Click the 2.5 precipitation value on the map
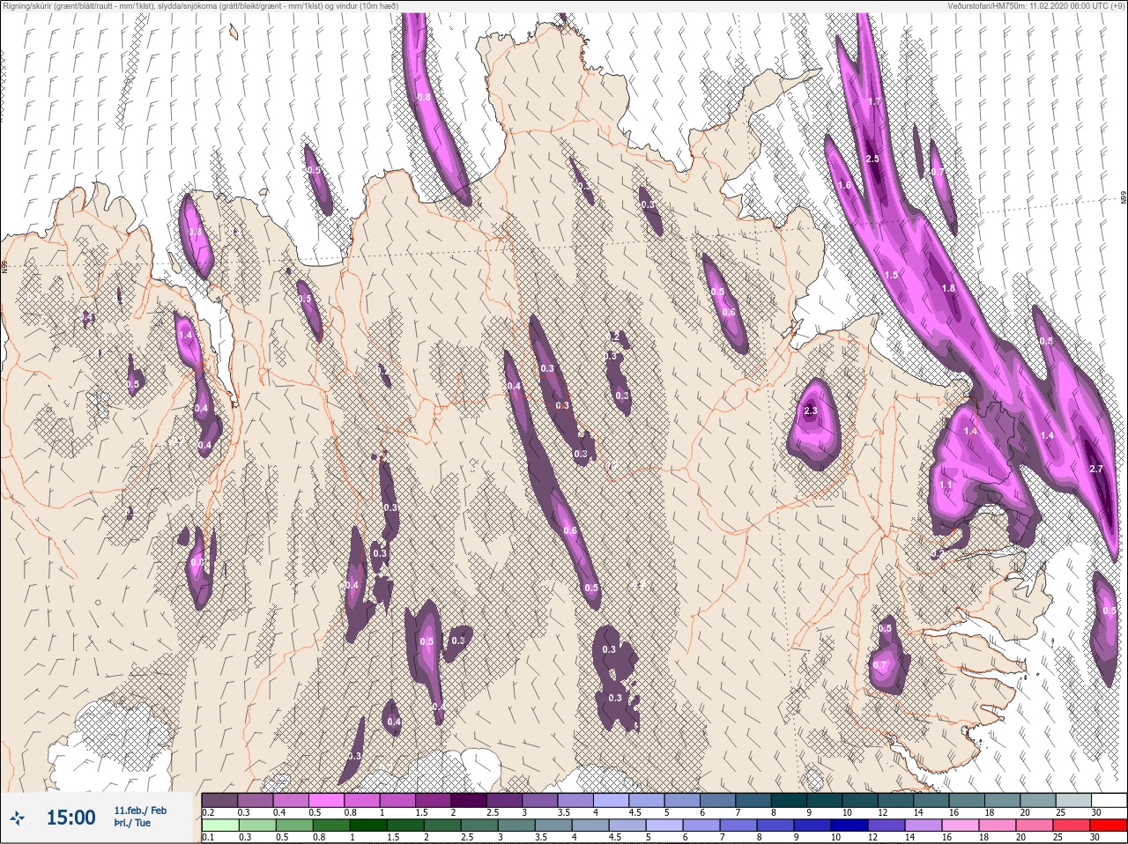1128x844 pixels. (872, 159)
